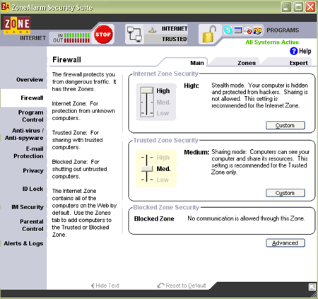Click the 'All Systems Active' status text
The height and width of the screenshot is (299, 318).
(x=272, y=42)
